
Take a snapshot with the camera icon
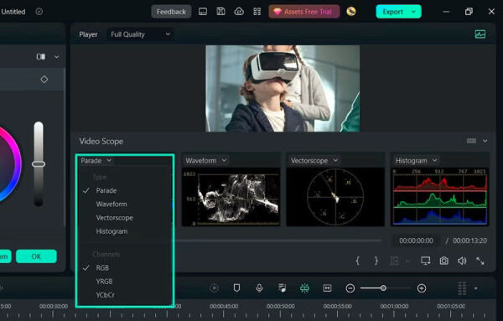tap(444, 261)
